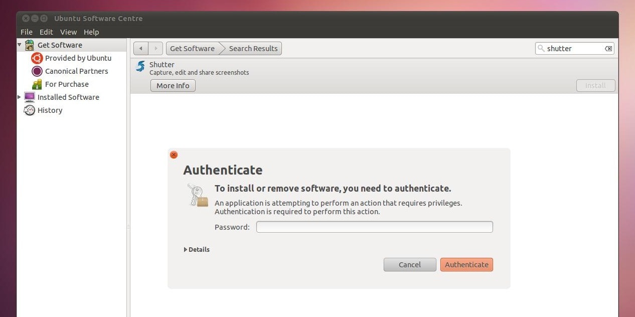
Task: Select History in sidebar
Action: pyautogui.click(x=50, y=110)
